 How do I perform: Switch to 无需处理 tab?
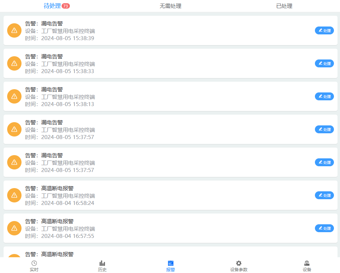point(171,6)
